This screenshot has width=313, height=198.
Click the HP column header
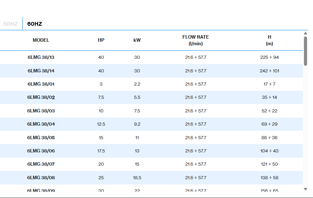point(101,40)
